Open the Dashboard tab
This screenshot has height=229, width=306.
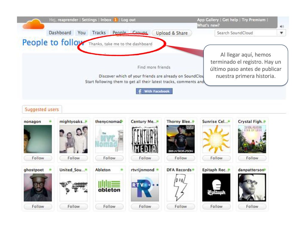[x=60, y=33]
